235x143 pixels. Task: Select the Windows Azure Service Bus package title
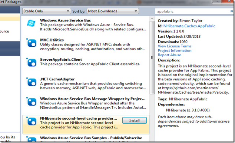point(65,20)
